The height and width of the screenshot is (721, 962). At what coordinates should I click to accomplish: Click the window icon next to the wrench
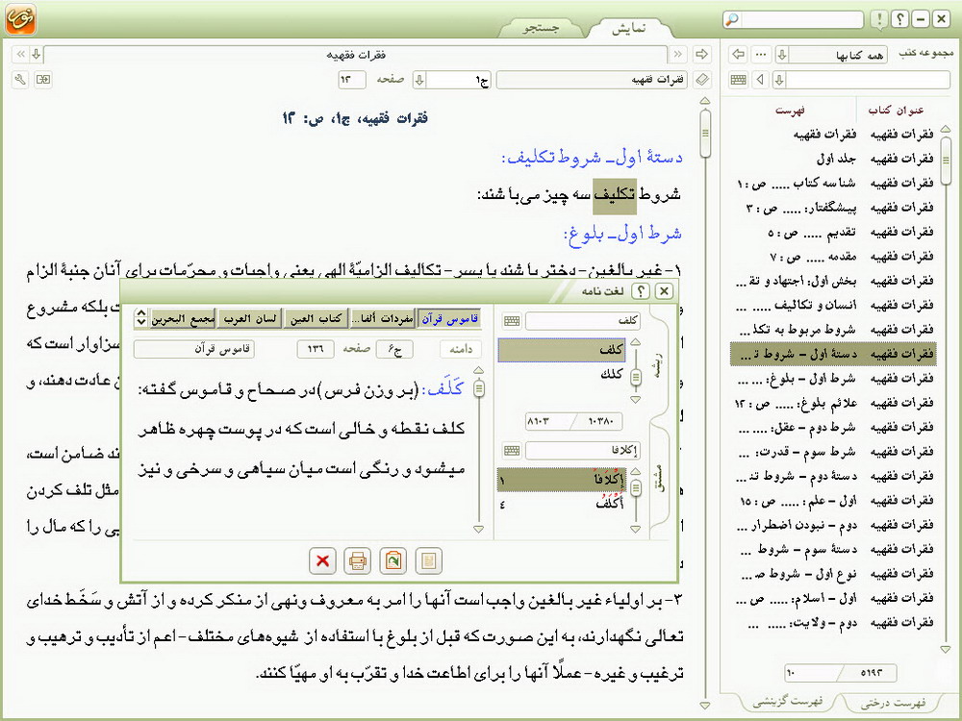click(x=43, y=80)
